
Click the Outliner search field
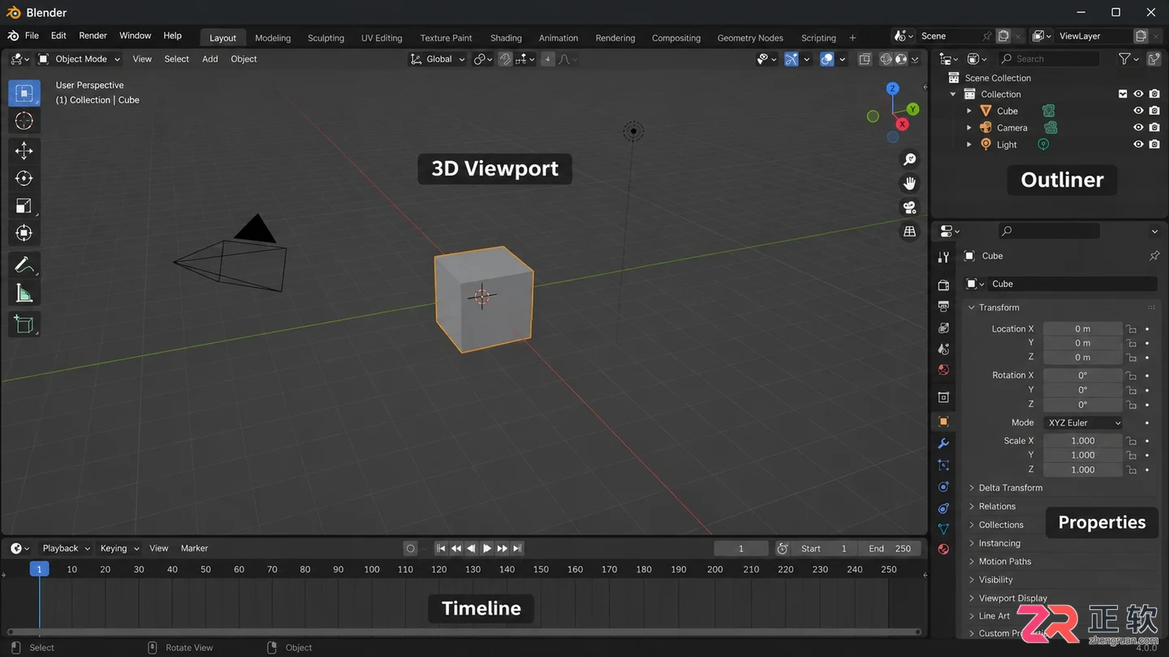1048,58
